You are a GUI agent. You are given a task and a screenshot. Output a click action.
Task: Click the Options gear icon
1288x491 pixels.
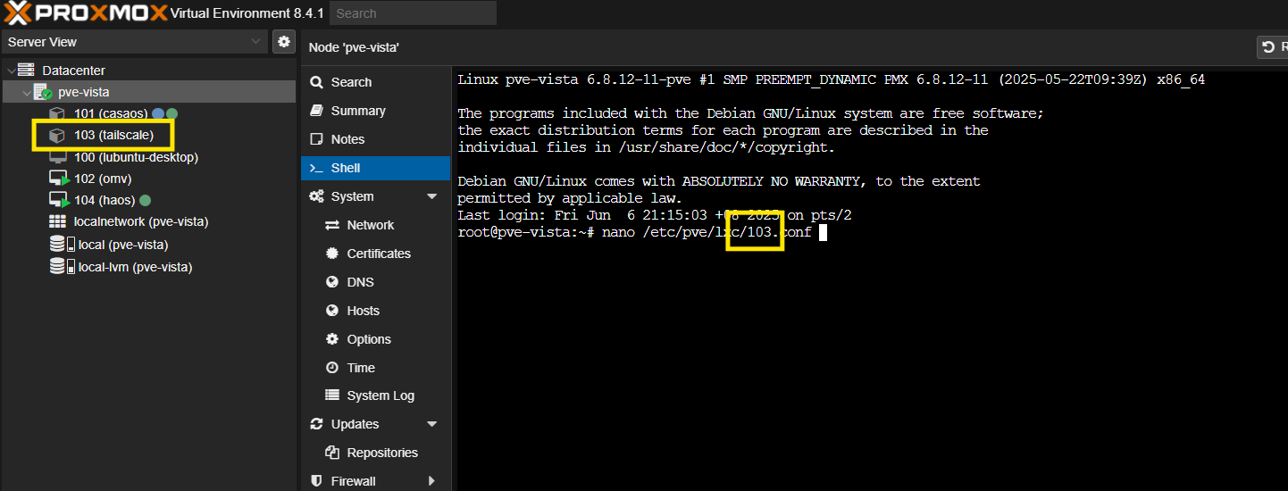[x=332, y=339]
